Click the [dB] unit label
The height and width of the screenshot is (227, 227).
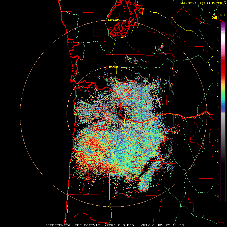click(x=215, y=17)
